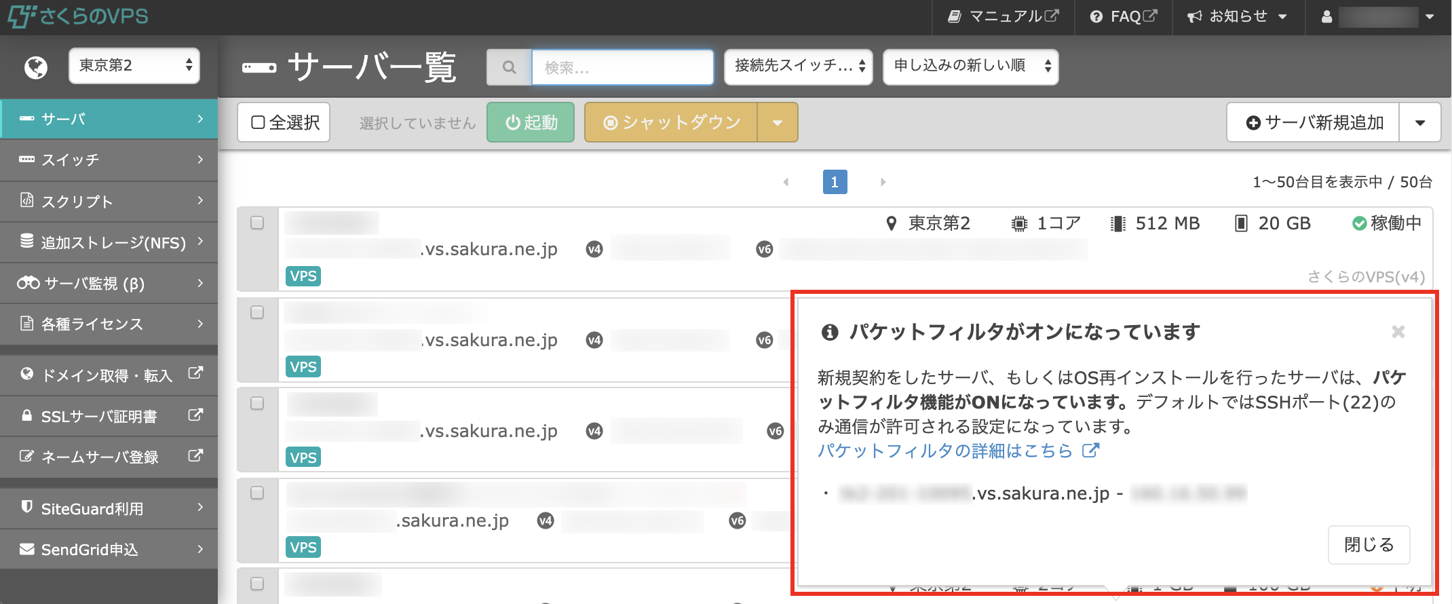Check the first server row checkbox

click(x=257, y=223)
